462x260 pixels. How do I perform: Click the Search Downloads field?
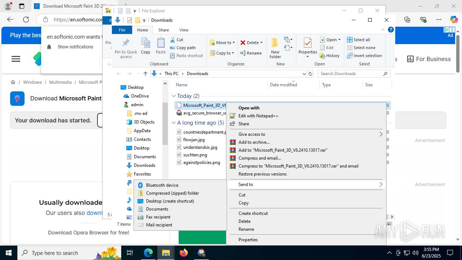[x=354, y=74]
